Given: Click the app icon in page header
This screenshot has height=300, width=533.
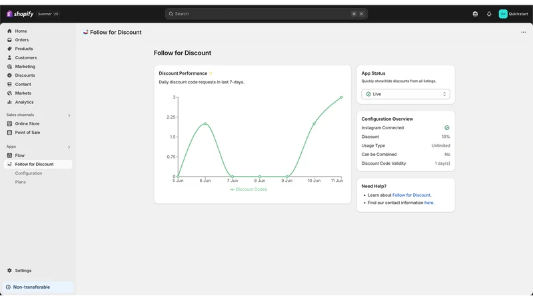Looking at the screenshot, I should tap(86, 32).
